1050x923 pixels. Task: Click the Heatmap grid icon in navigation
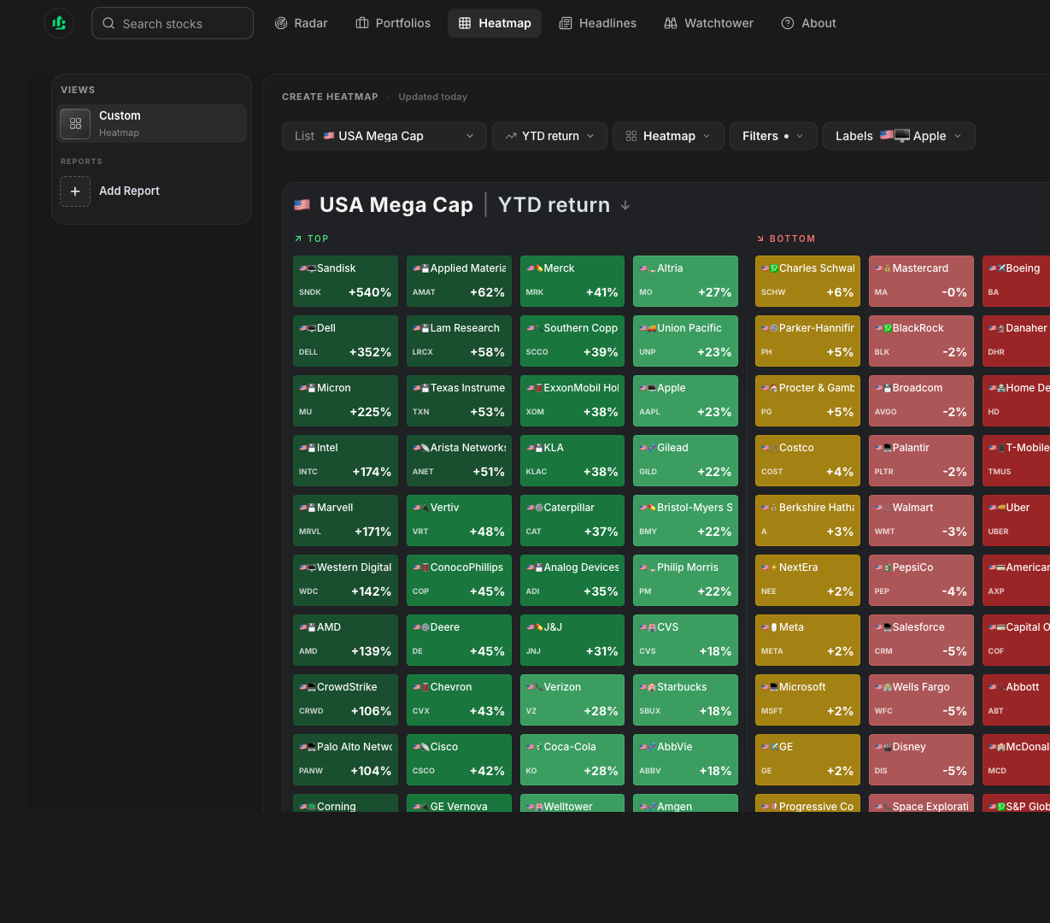(465, 23)
